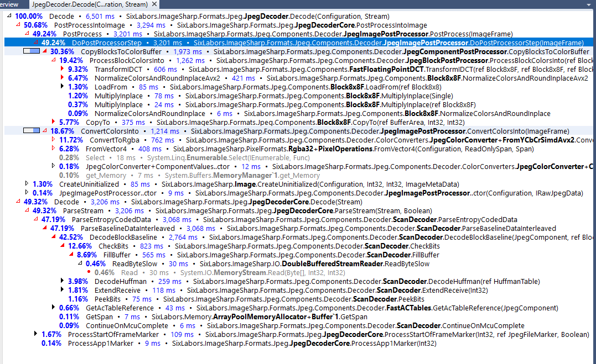Collapse the ProcessBlockColorsInto node
Viewport: 596px width, 364px height.
(53, 60)
